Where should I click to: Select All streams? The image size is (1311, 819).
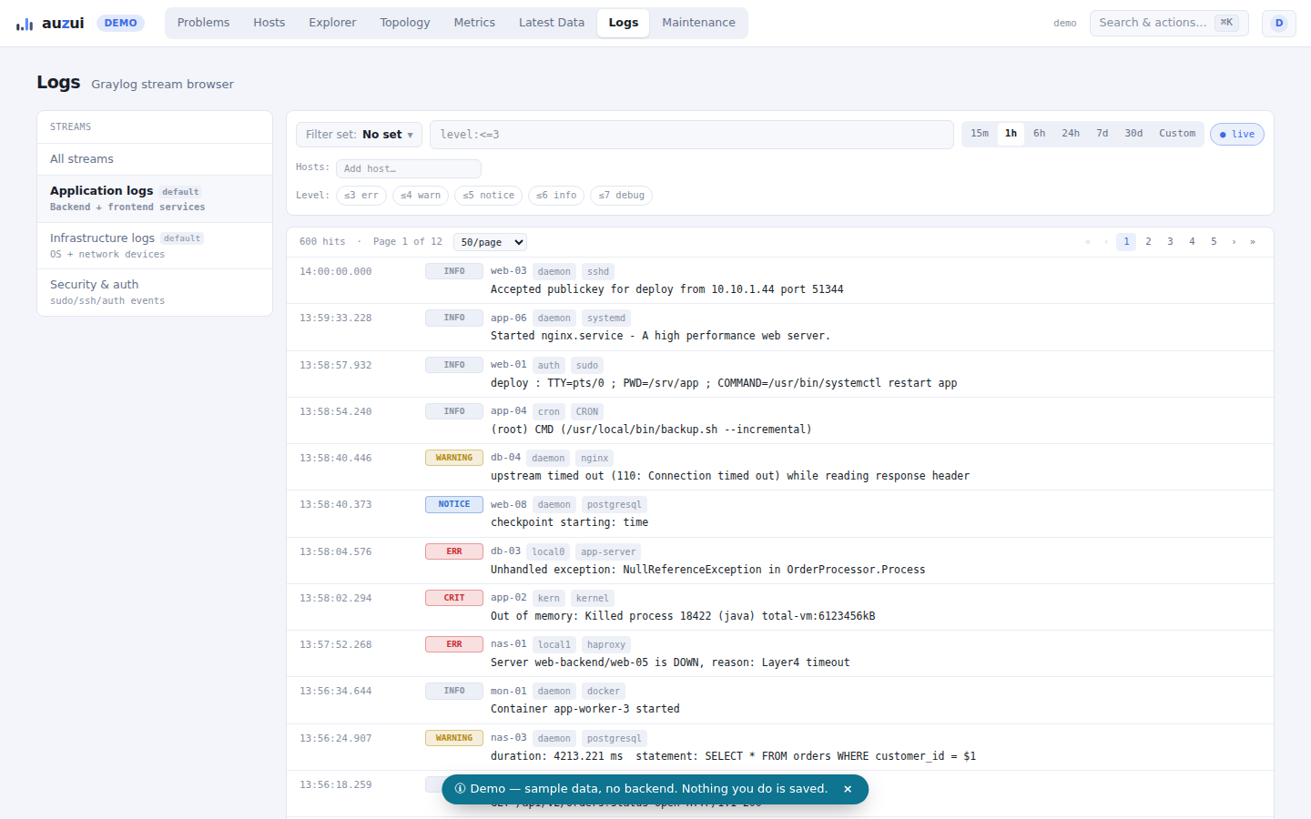[155, 159]
